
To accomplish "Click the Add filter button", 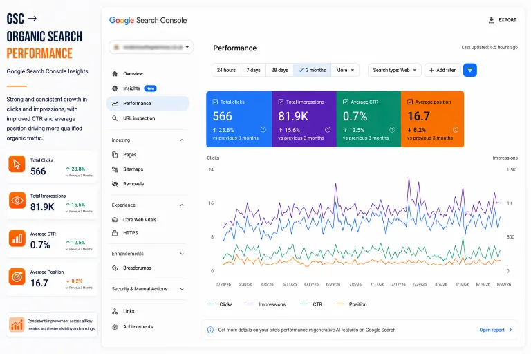I will (442, 70).
